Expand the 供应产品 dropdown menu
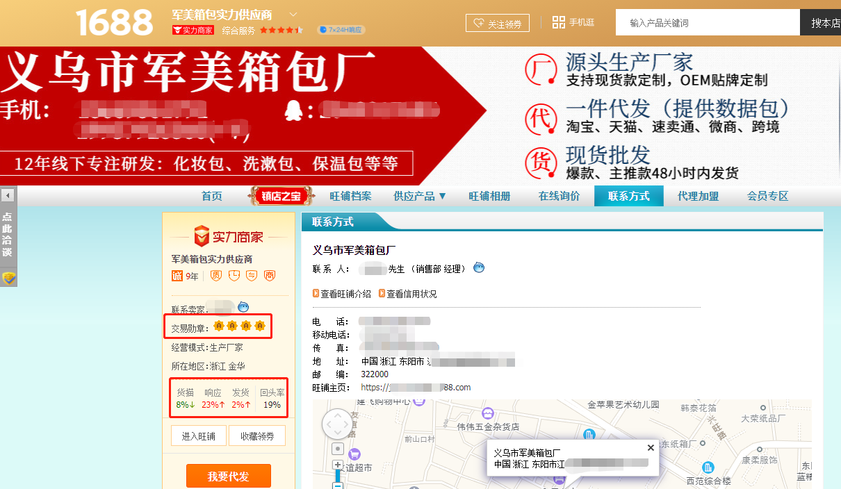The height and width of the screenshot is (489, 841). (x=420, y=197)
